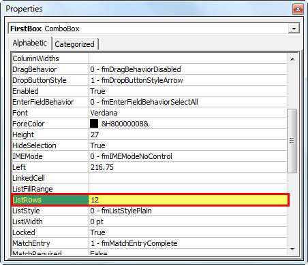Click the ListWidth value 0 pt
The width and height of the screenshot is (308, 265).
click(97, 222)
